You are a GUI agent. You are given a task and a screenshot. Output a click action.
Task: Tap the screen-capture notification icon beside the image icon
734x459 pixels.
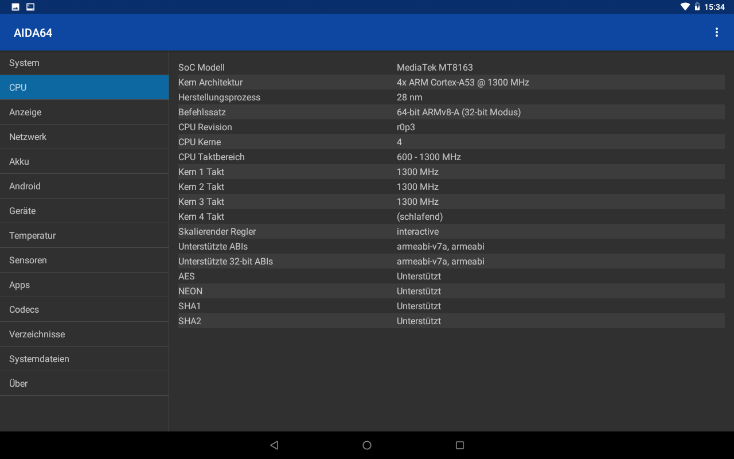point(30,7)
